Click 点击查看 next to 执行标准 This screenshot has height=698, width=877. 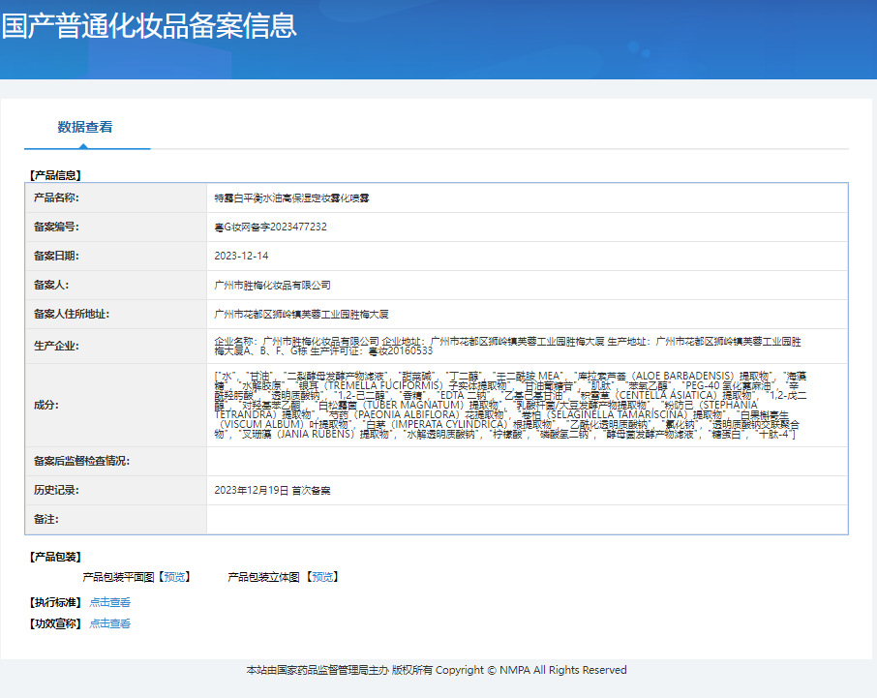(110, 602)
